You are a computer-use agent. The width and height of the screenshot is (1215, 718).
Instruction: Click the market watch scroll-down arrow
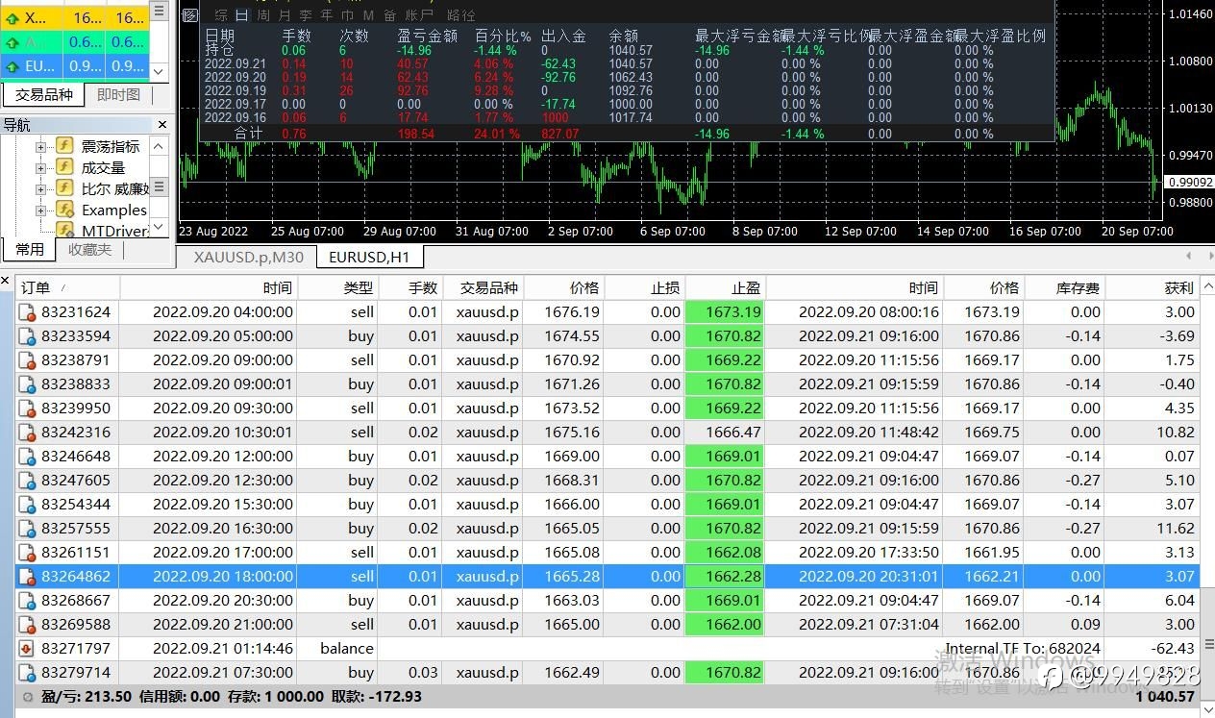[x=160, y=71]
